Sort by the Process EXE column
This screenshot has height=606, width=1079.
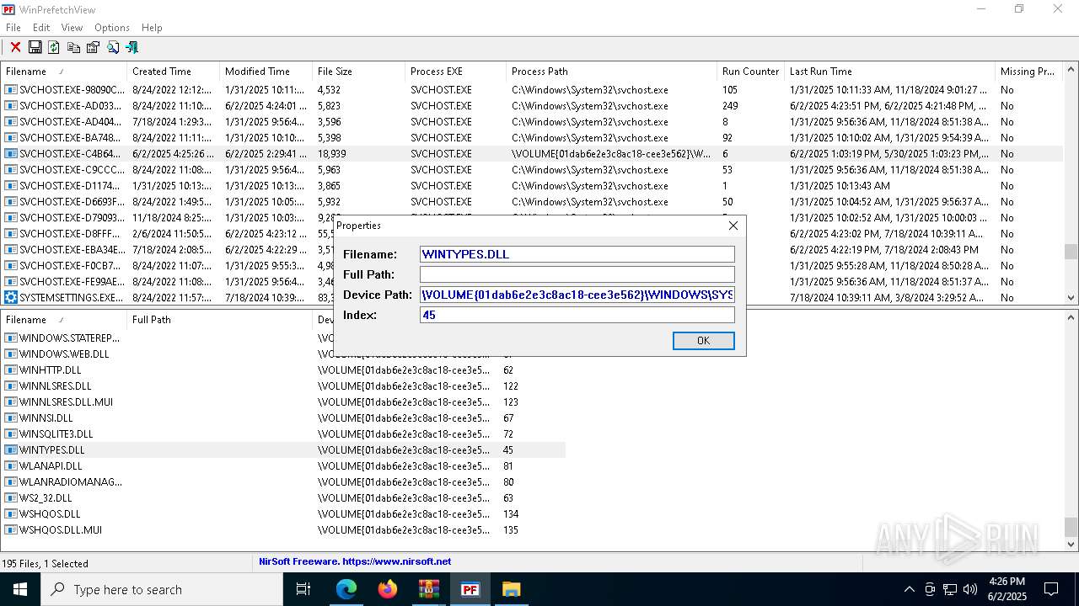[x=455, y=72]
